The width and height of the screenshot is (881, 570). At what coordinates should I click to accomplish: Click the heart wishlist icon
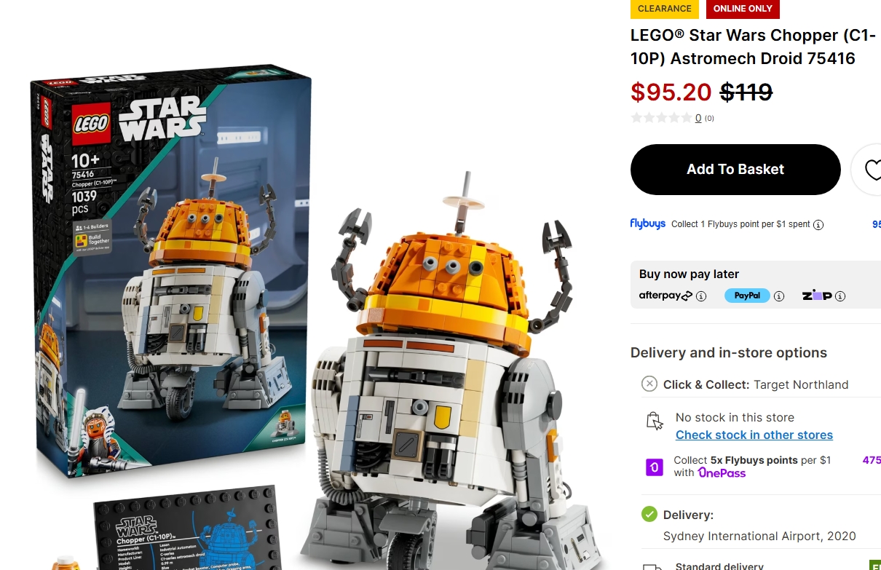pyautogui.click(x=872, y=170)
